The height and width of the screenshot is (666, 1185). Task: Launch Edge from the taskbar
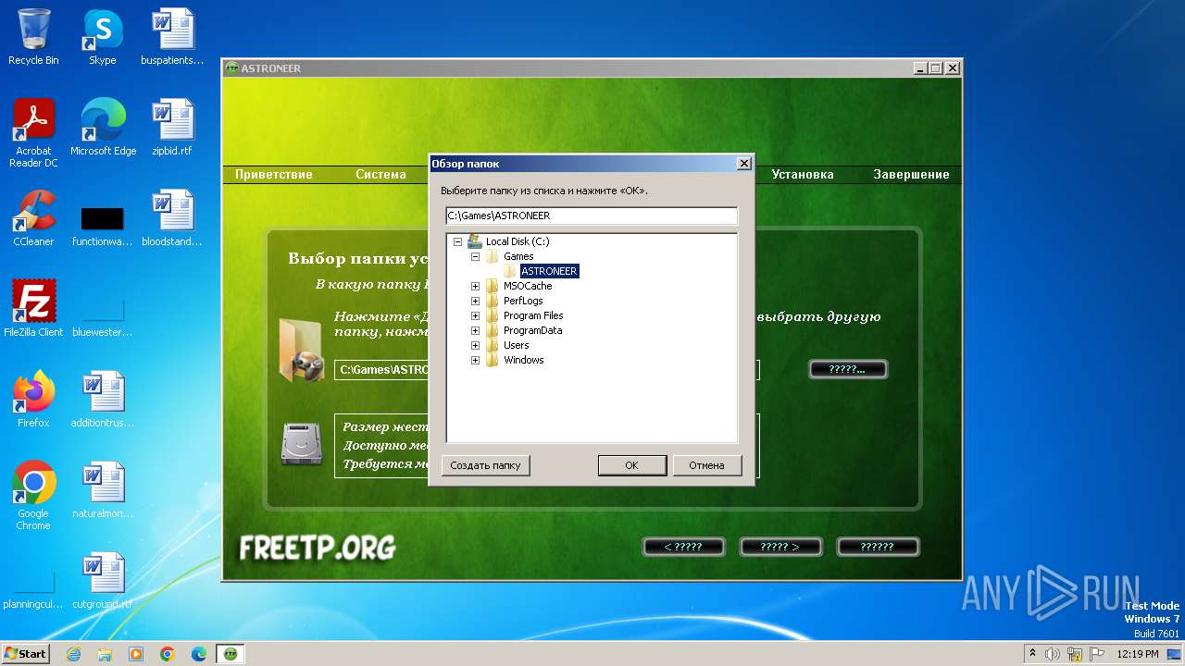click(199, 654)
